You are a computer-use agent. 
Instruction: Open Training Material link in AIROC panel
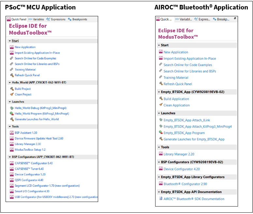pos(176,78)
